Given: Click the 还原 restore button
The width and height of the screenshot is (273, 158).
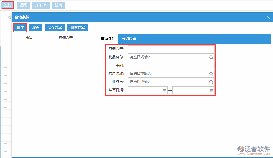Looking at the screenshot, I should [x=23, y=5].
